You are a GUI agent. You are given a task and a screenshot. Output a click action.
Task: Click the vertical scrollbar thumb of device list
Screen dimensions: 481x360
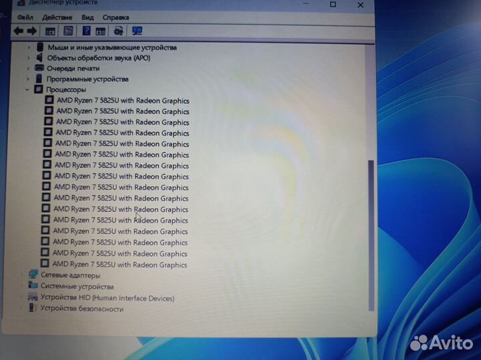click(x=371, y=235)
